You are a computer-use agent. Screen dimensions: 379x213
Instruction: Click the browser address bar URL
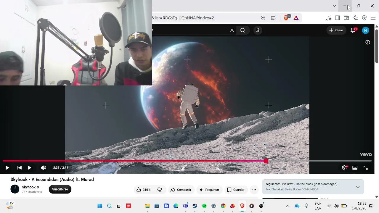tap(183, 18)
